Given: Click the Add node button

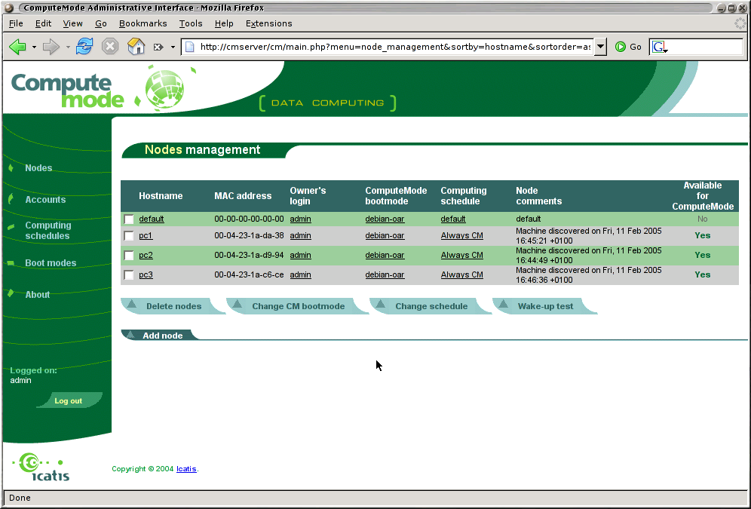Looking at the screenshot, I should [160, 335].
